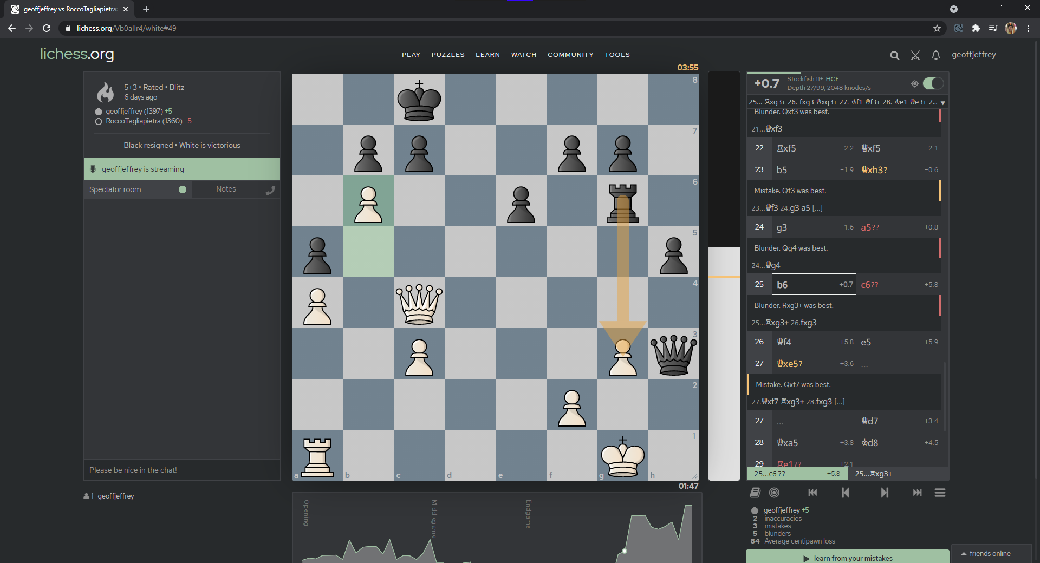The width and height of the screenshot is (1040, 563).
Task: Select move 27 Qxe5? in move list
Action: pyautogui.click(x=814, y=364)
